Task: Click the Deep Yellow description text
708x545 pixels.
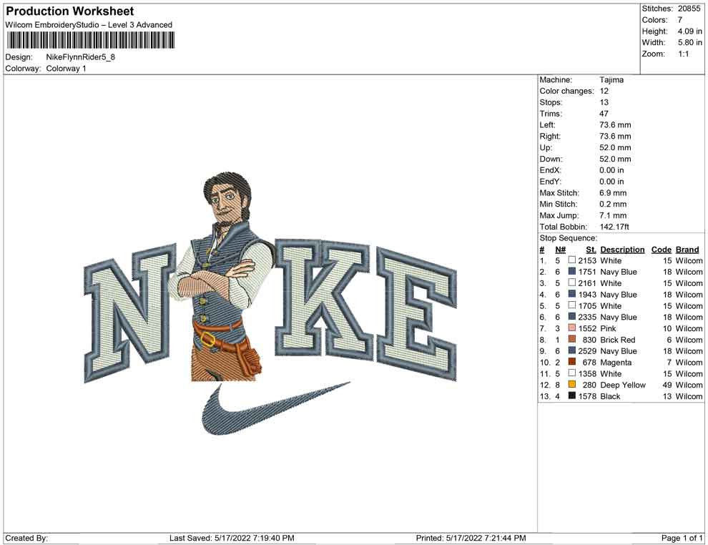Action: 623,385
